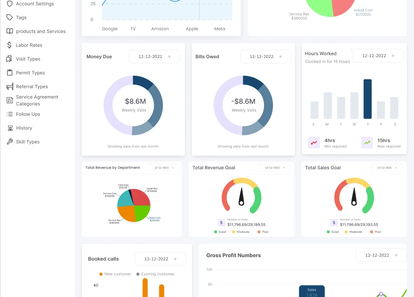Screen dimensions: 414x297
Task: Click dollar icon in Total Revenue Goal
Action: pyautogui.click(x=221, y=222)
